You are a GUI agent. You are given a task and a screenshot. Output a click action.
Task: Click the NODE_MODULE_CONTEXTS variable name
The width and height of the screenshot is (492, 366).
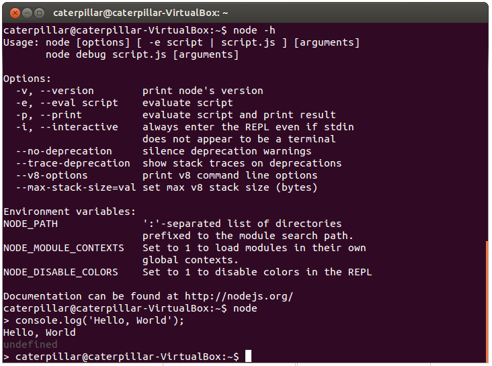tap(64, 248)
